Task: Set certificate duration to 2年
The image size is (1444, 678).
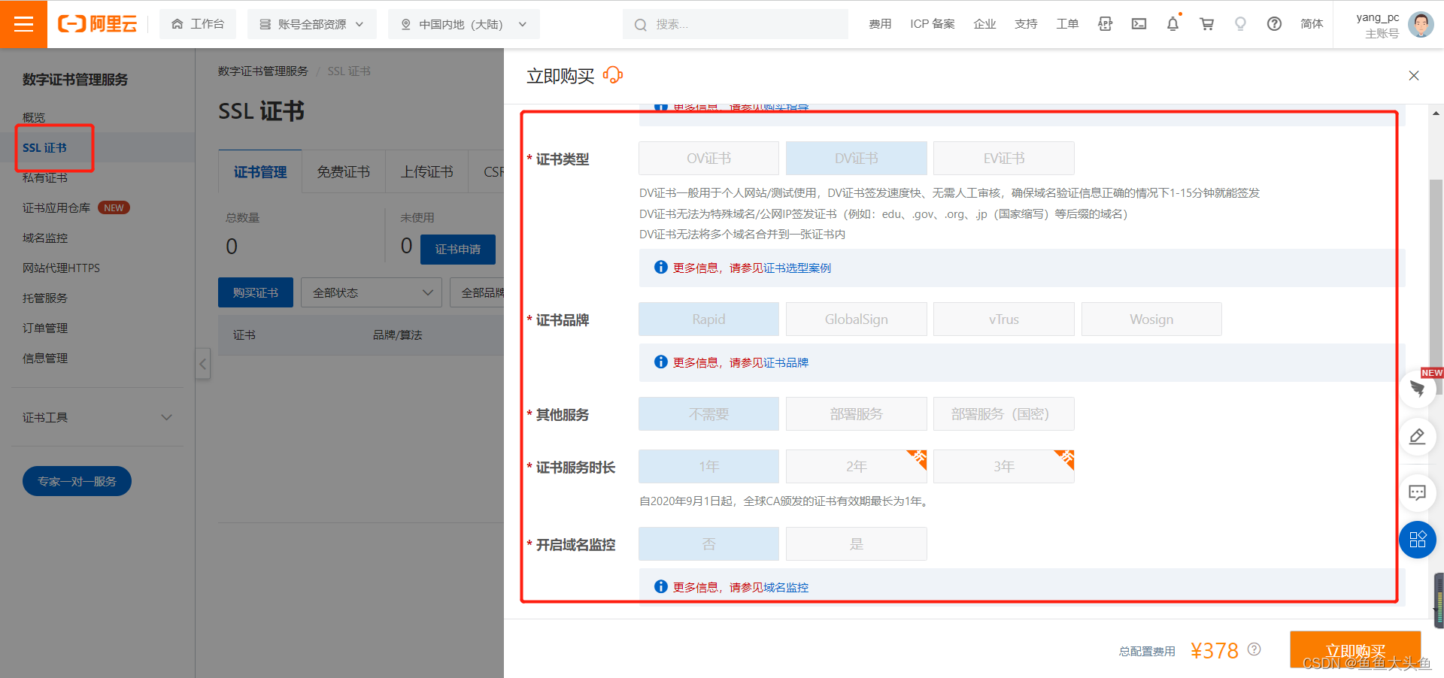Action: [x=856, y=467]
